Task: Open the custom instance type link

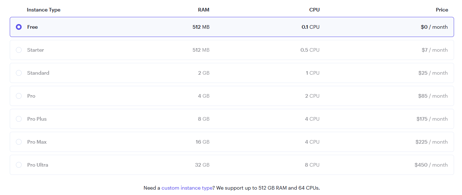Action: (x=187, y=188)
